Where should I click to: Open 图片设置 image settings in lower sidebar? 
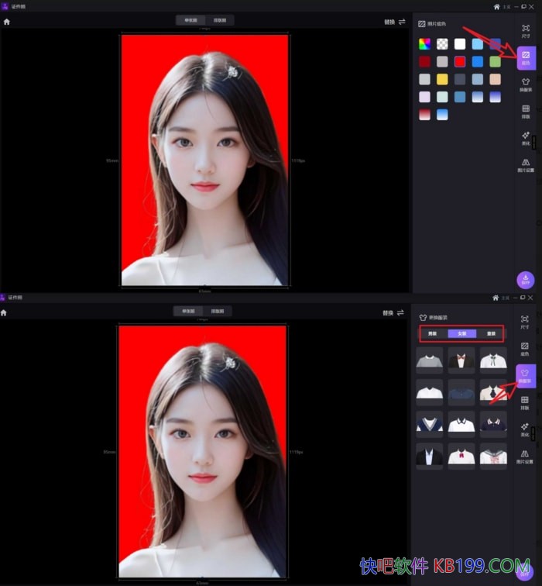(525, 456)
